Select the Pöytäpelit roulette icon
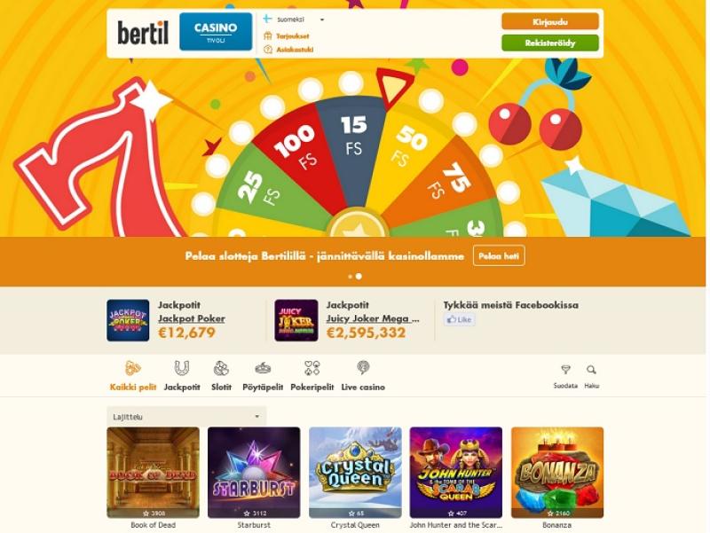This screenshot has width=710, height=533. (x=263, y=368)
